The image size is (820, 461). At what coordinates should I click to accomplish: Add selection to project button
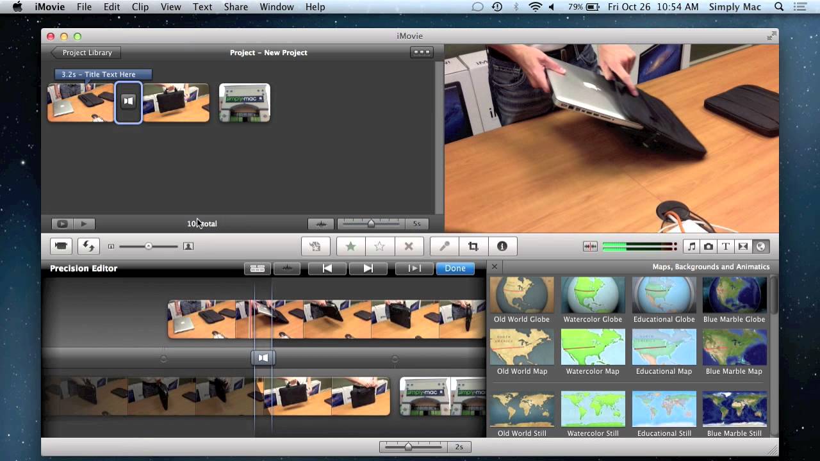tap(315, 246)
